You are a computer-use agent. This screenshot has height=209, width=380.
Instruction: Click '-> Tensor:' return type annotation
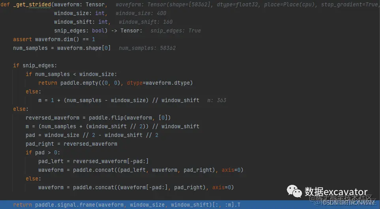(x=126, y=31)
